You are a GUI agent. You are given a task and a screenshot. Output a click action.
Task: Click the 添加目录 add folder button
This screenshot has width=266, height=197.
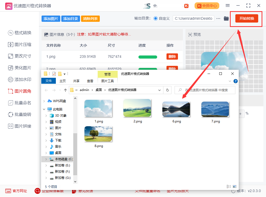click(71, 19)
